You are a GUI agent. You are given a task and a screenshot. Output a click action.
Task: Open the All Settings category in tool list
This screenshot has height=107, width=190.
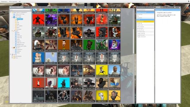pos(145,14)
